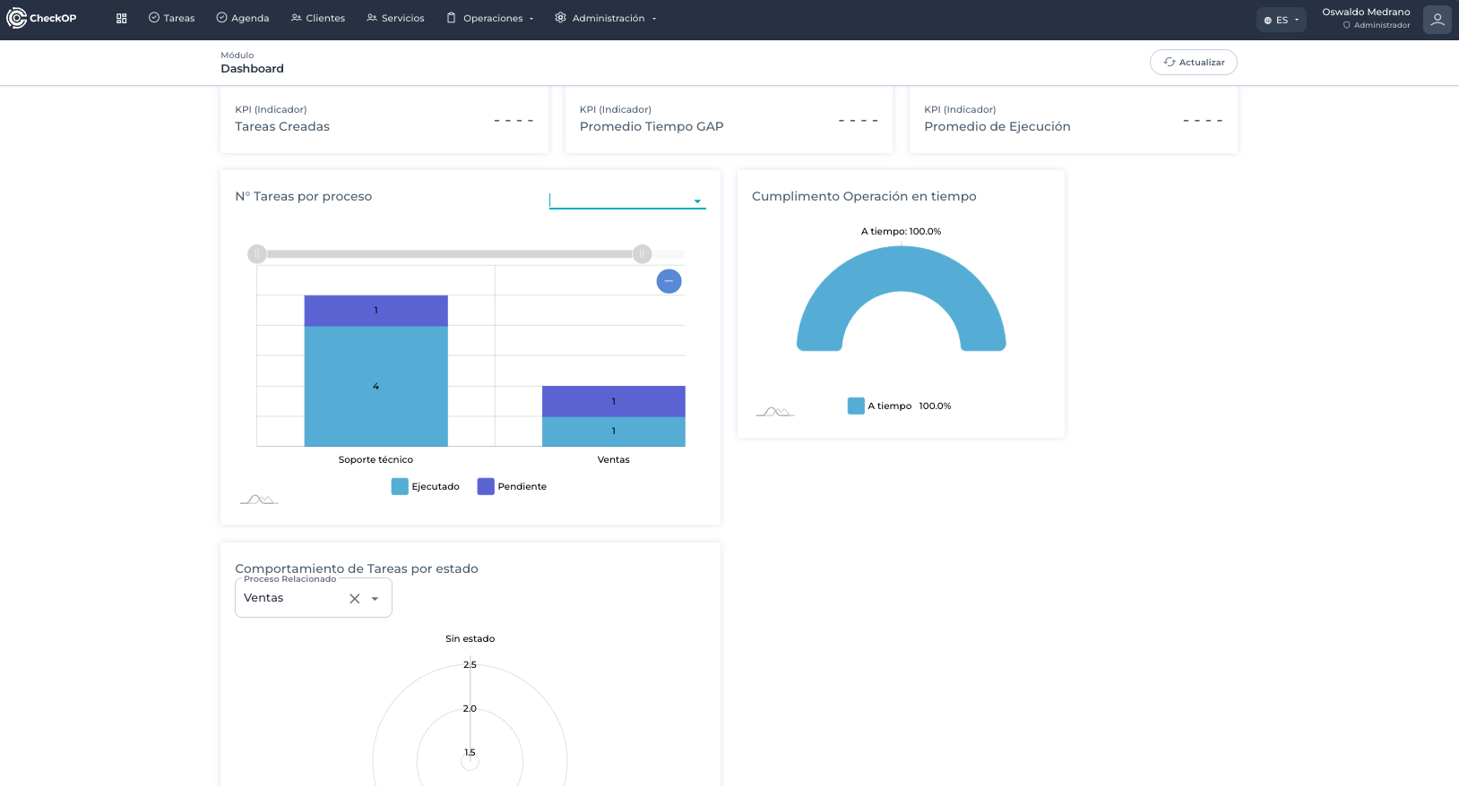Click the Oswaldo Medrano user name
The image size is (1459, 786).
coord(1366,12)
